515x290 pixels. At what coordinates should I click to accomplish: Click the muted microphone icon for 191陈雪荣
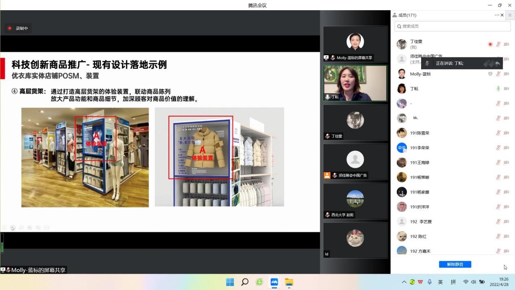click(x=498, y=133)
